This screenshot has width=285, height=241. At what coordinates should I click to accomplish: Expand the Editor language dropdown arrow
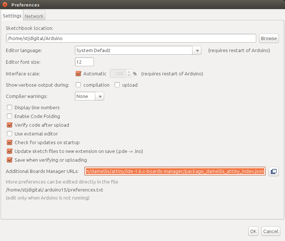pos(197,51)
